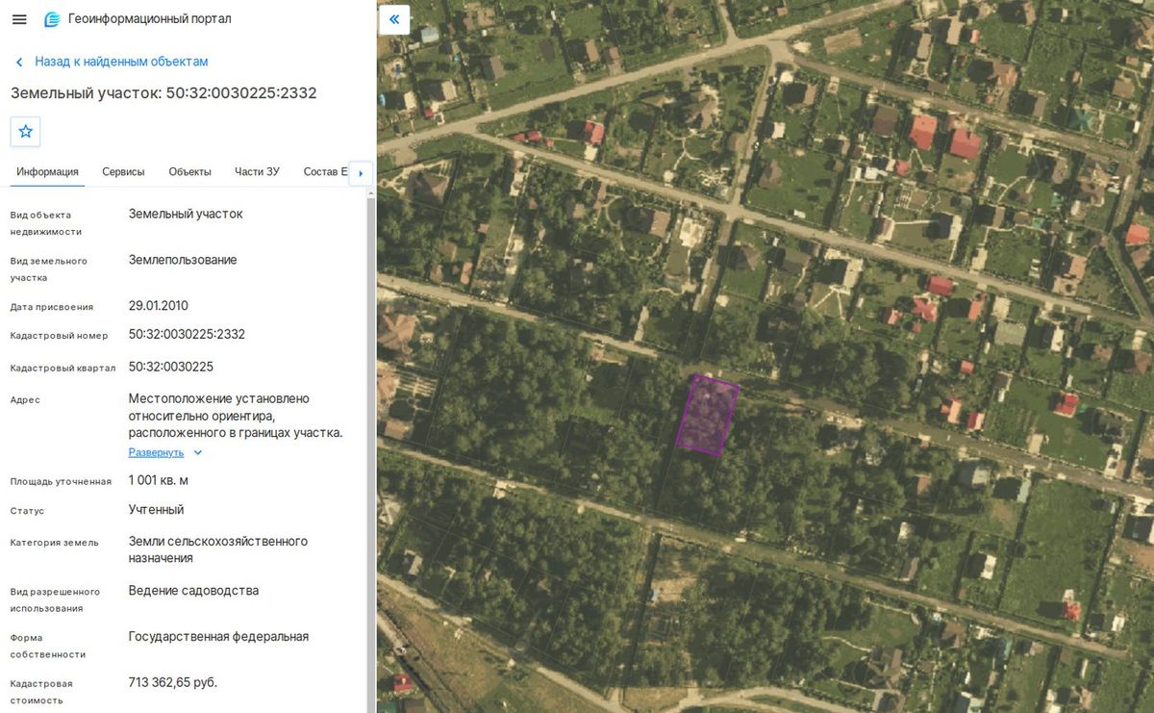
Task: Click the label Вид разрешенного использования
Action: coord(56,599)
